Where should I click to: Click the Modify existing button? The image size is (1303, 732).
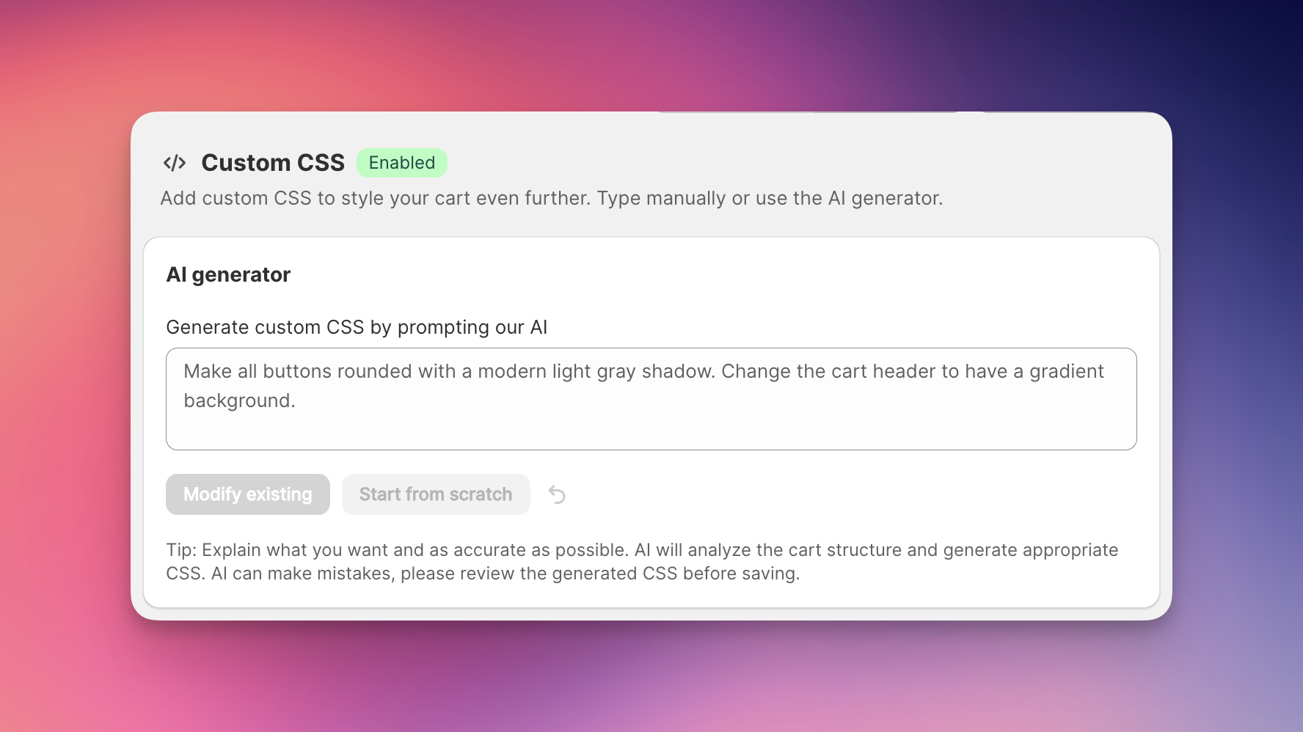248,494
